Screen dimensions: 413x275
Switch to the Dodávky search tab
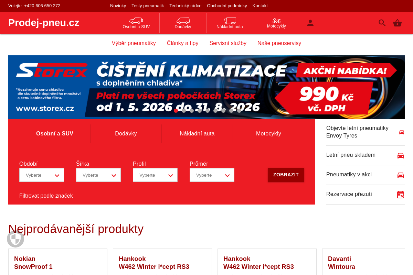(126, 134)
